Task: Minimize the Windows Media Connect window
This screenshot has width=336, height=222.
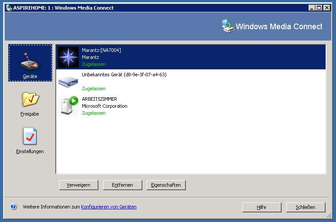Action: point(312,7)
